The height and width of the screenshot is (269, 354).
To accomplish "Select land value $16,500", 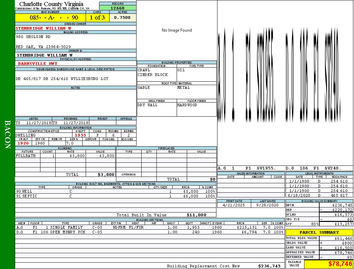I will click(x=344, y=247).
